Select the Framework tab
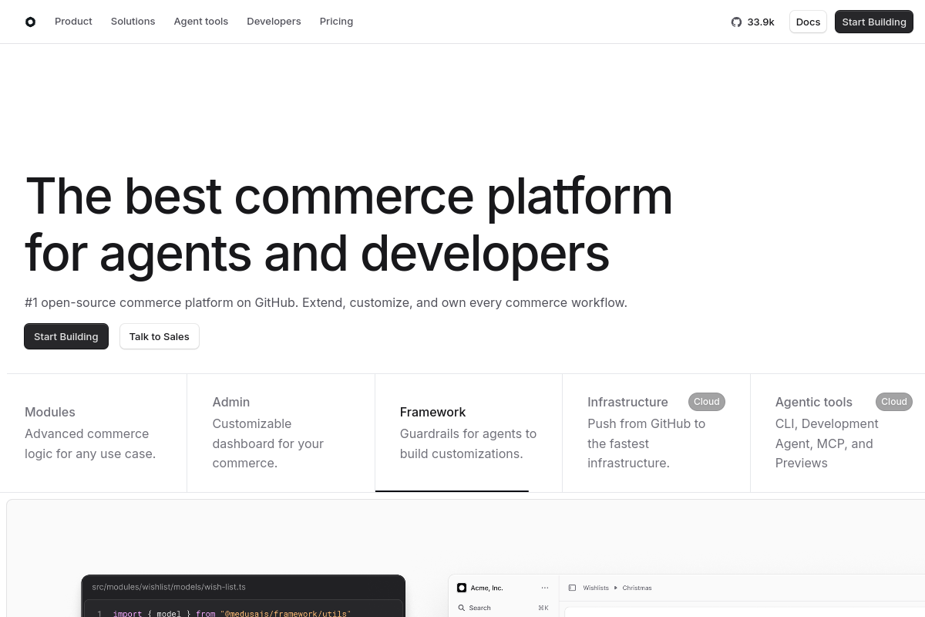 pos(469,433)
